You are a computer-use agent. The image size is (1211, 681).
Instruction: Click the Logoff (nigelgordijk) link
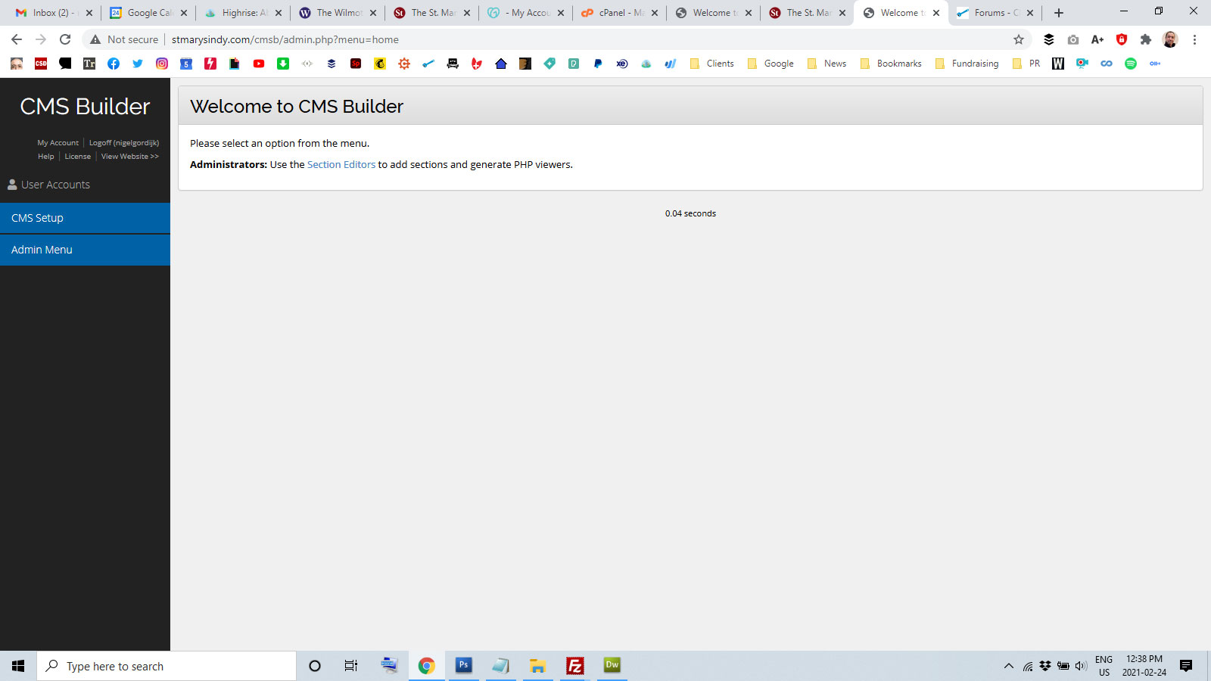(124, 142)
